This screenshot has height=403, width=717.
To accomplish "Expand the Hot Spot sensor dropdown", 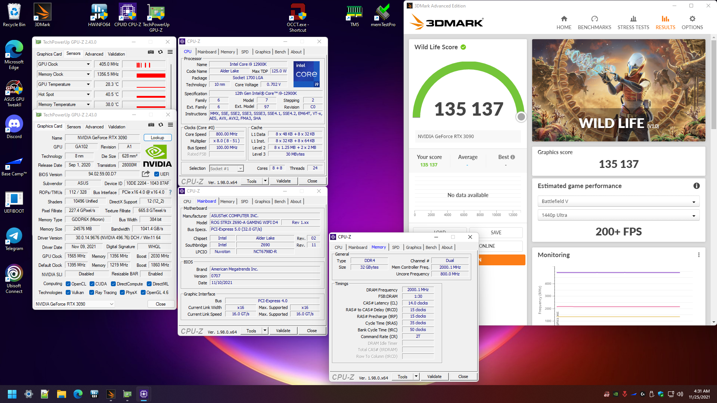I will (88, 94).
